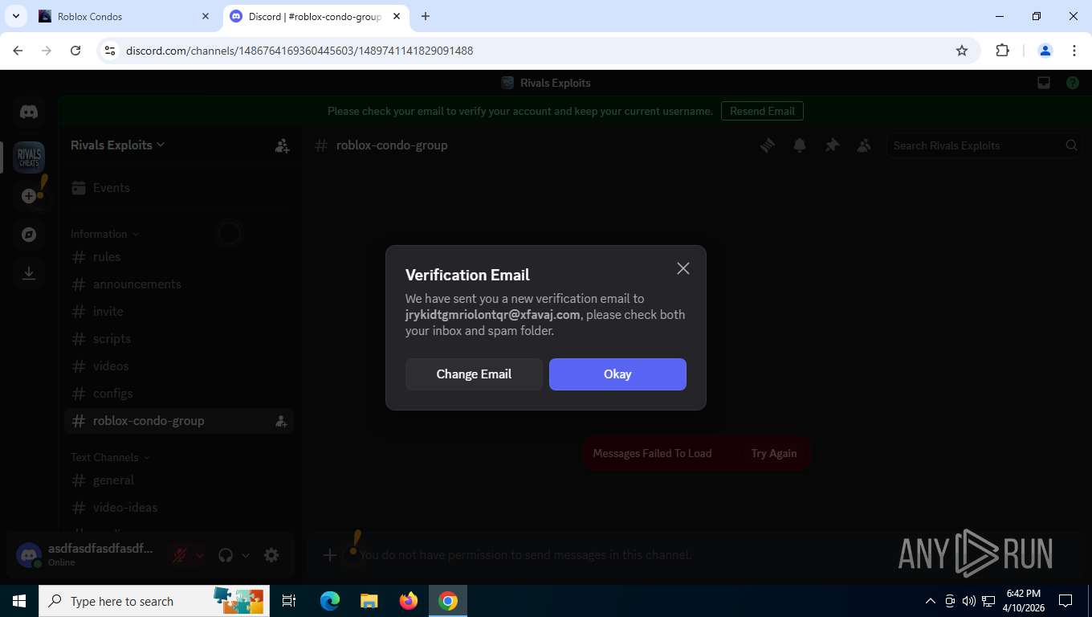Click the notification bell icon

tap(800, 145)
